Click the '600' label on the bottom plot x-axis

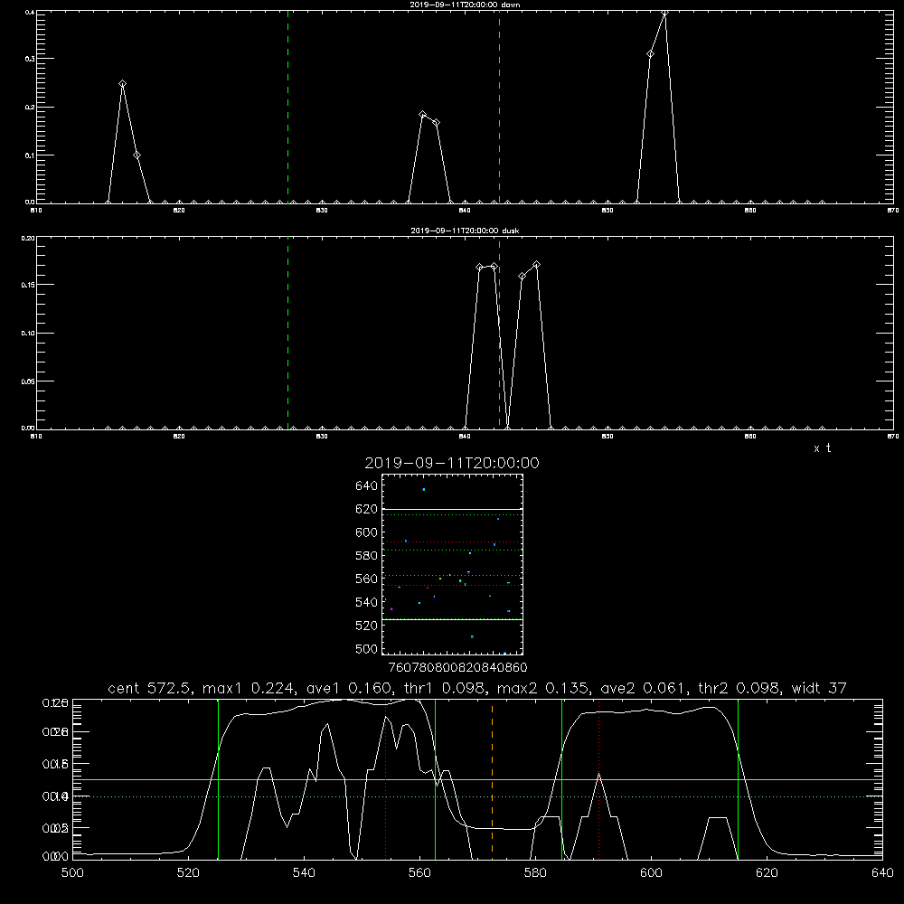point(652,873)
